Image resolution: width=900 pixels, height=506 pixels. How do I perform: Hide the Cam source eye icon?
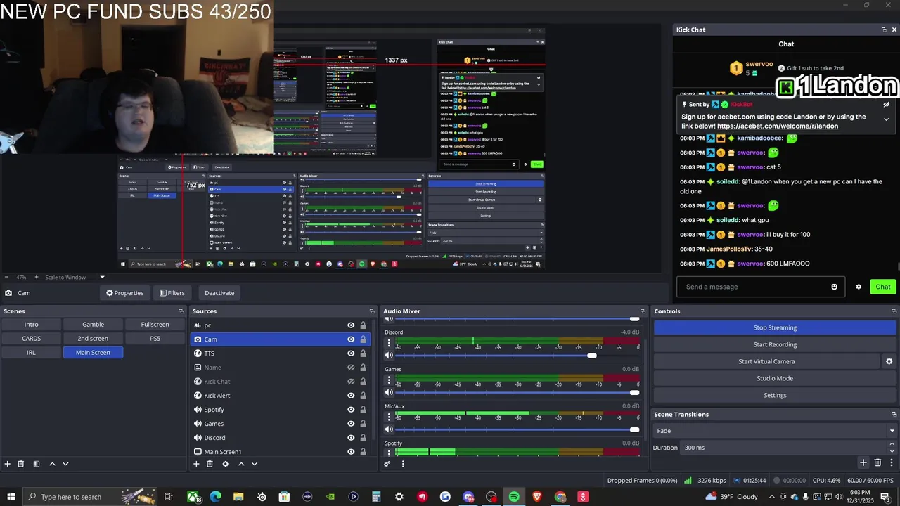point(351,339)
